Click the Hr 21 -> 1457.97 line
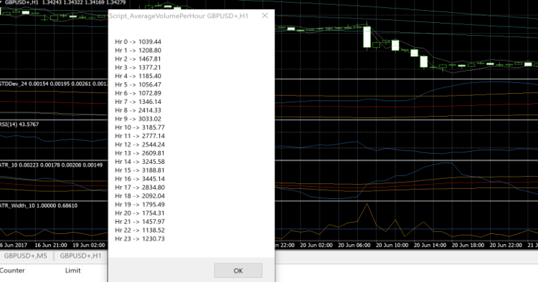538x282 pixels. 140,221
